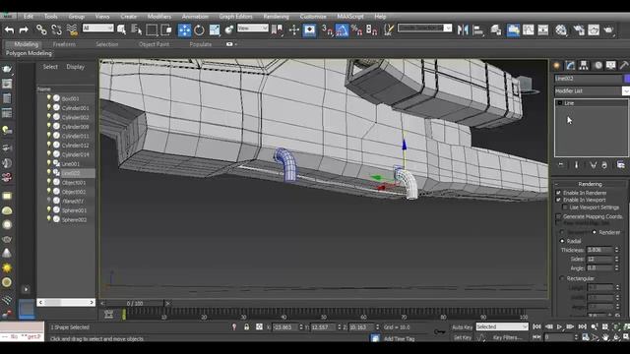Open the Tools menu
630x354 pixels.
pyautogui.click(x=50, y=17)
